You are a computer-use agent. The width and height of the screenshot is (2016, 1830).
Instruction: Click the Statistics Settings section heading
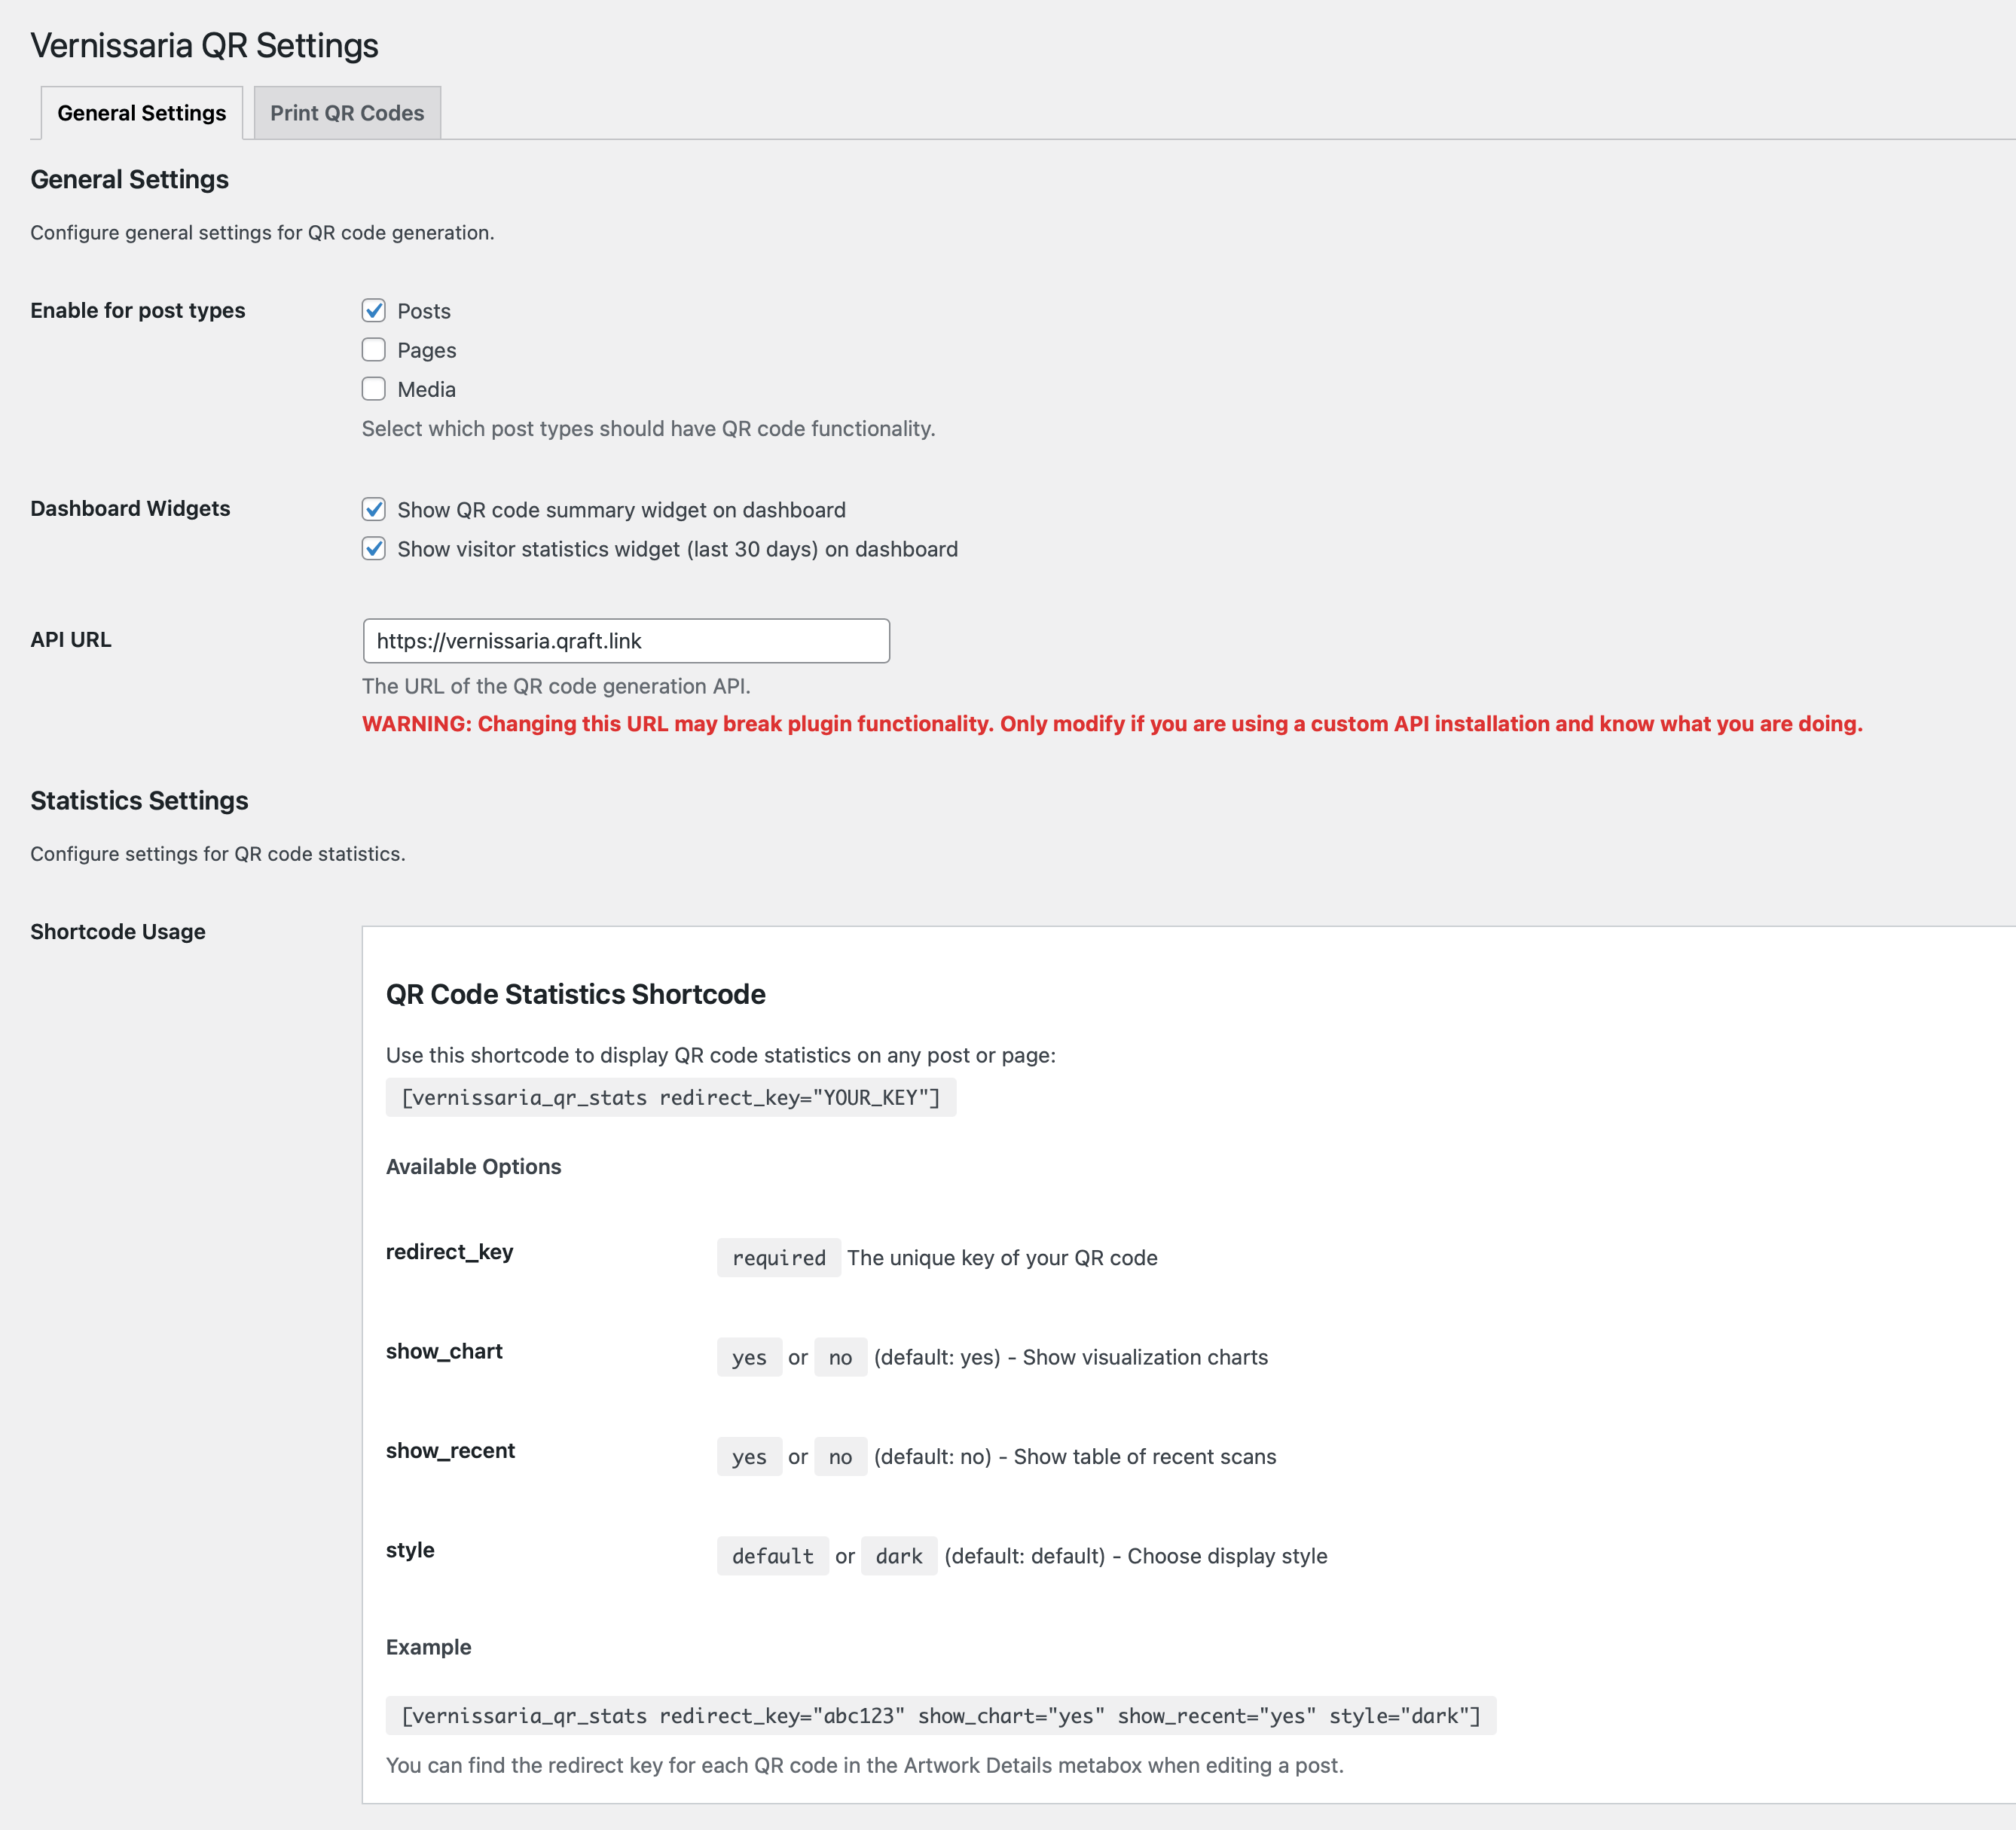(139, 801)
